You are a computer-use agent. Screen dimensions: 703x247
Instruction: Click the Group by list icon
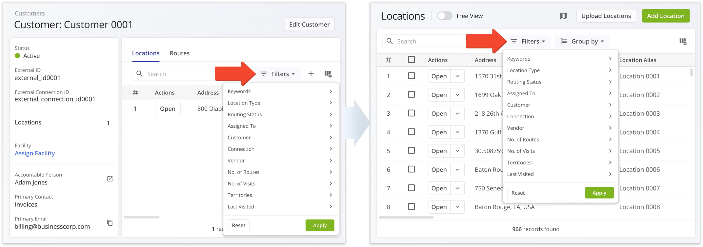pos(563,41)
